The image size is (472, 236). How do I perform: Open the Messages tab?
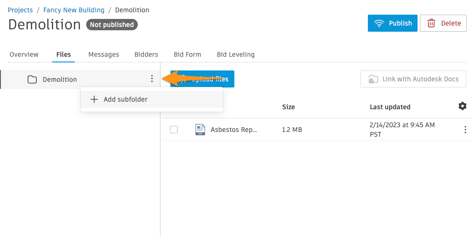[x=104, y=54]
